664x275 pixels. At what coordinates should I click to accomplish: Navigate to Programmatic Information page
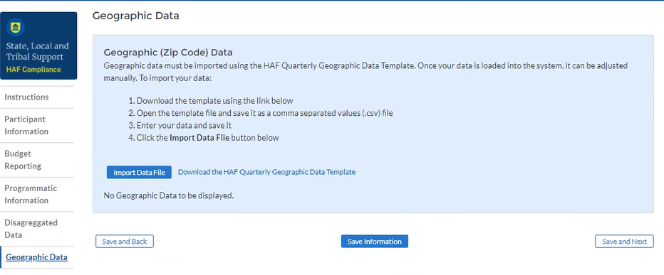click(x=31, y=194)
